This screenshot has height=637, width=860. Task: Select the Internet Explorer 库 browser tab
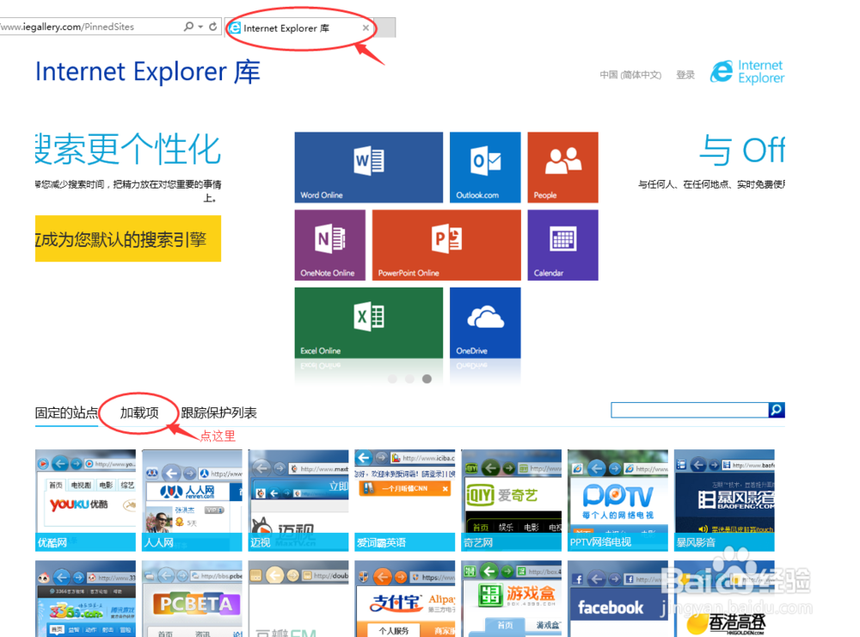(x=299, y=28)
